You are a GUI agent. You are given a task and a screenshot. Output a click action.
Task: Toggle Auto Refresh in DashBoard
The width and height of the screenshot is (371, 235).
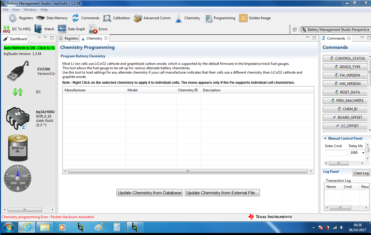tap(29, 48)
